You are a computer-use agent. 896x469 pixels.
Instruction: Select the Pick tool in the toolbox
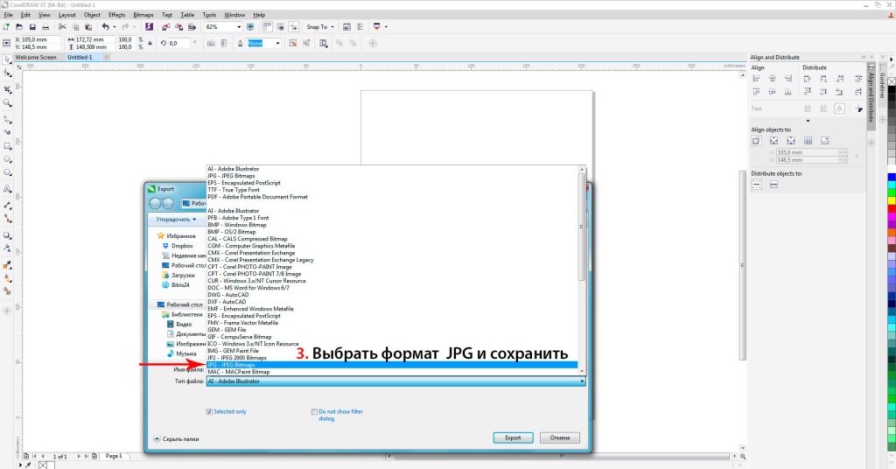7,59
